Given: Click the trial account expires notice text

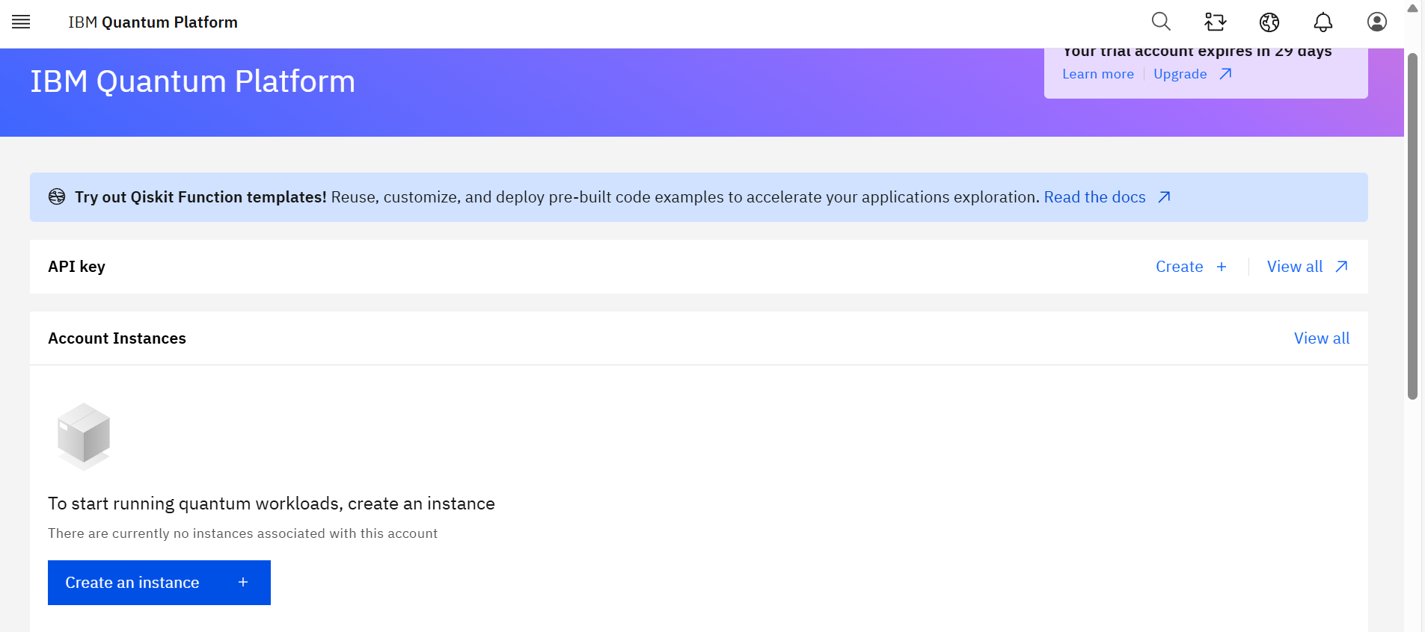Looking at the screenshot, I should [x=1197, y=52].
